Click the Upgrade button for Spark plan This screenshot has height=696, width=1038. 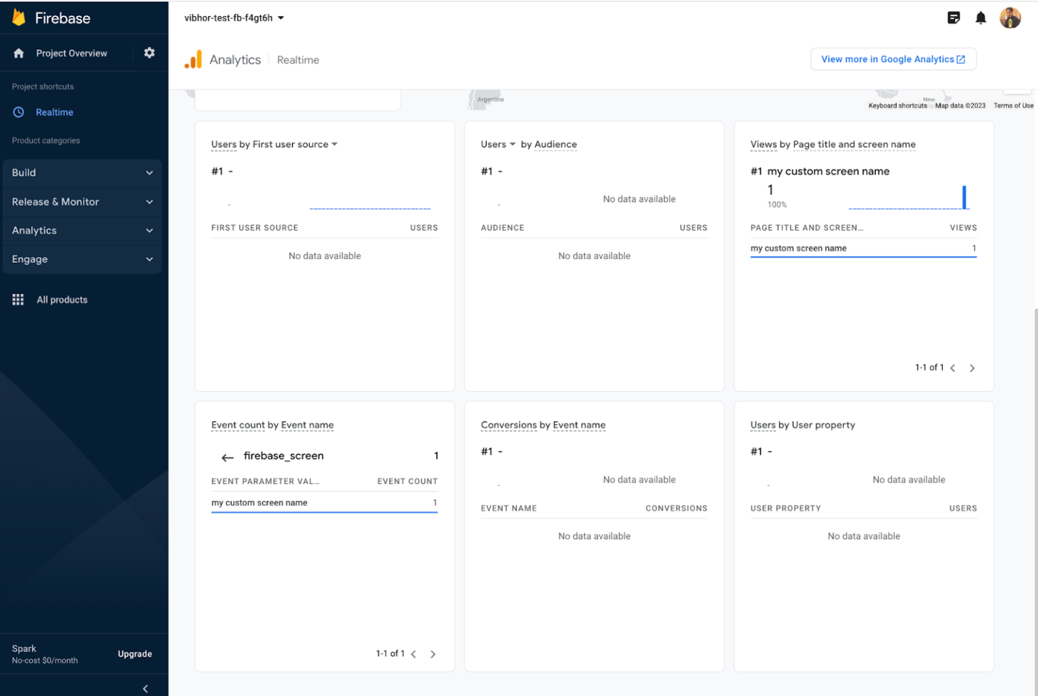[134, 654]
